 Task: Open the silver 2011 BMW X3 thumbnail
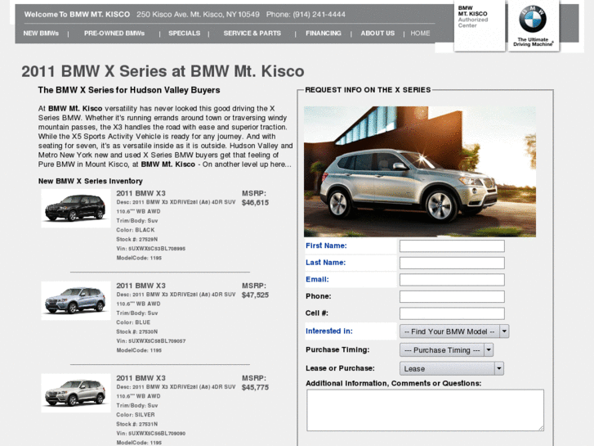(76, 393)
